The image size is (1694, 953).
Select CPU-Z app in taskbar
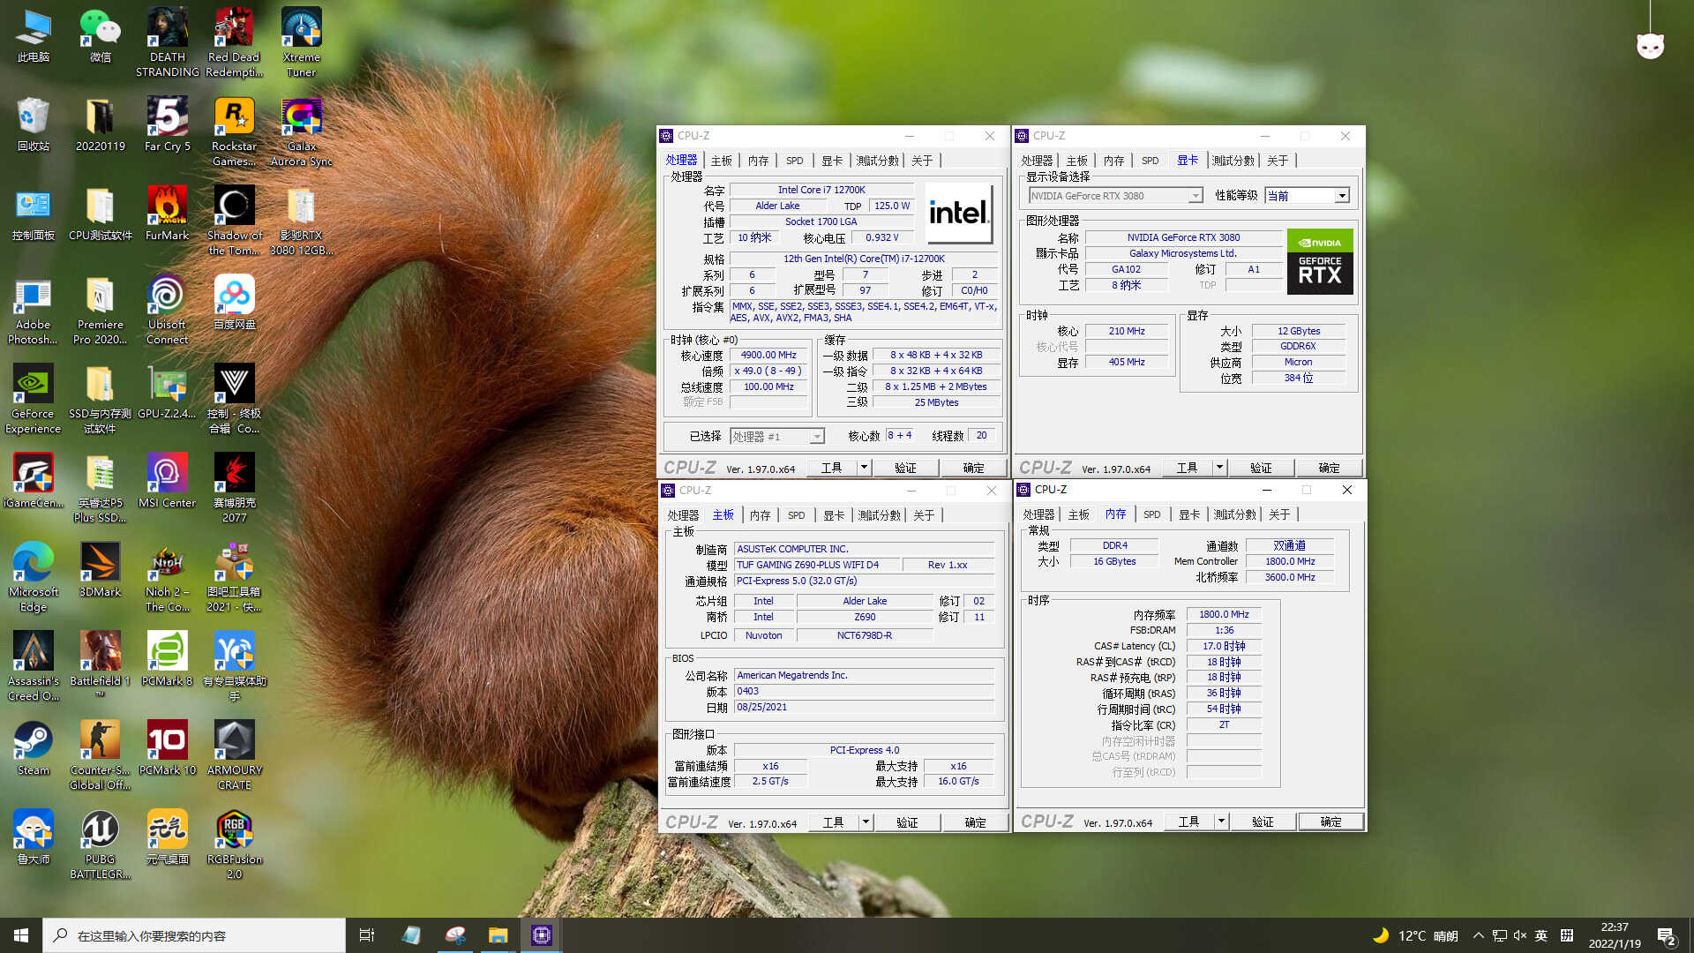[x=542, y=935]
